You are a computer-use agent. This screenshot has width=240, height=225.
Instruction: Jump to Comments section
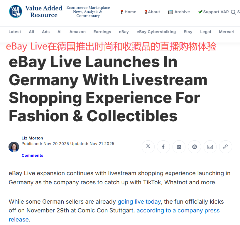pos(33,155)
